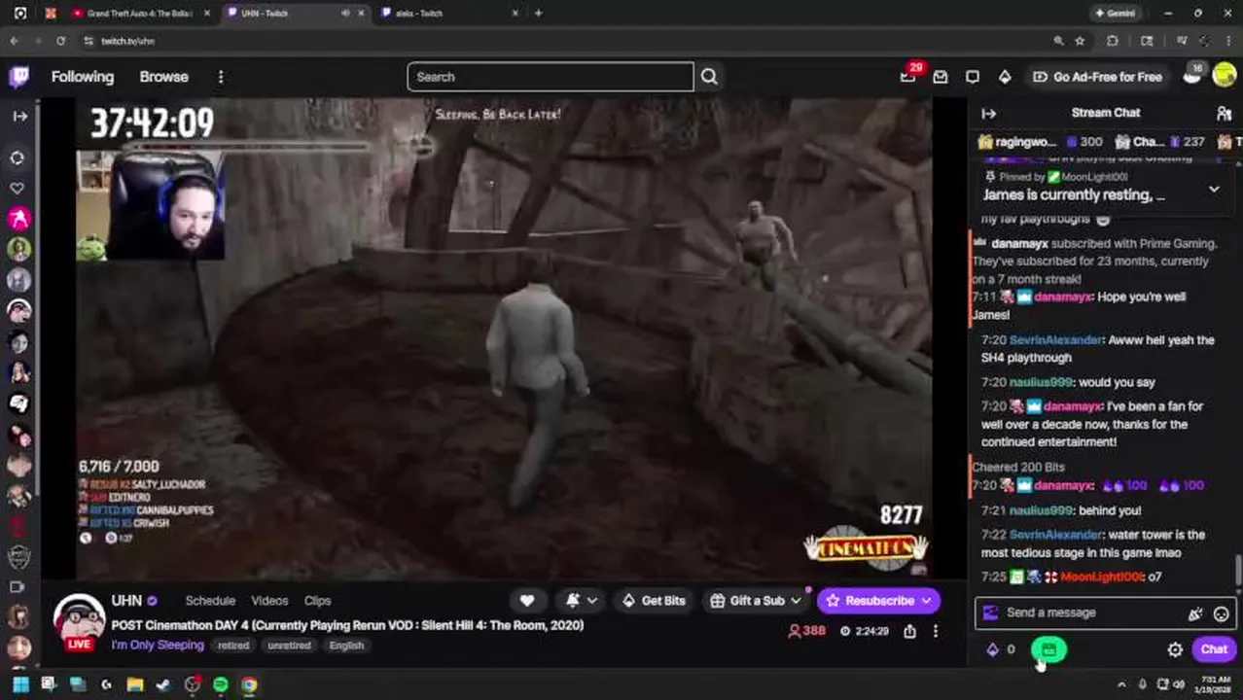Open the three-dot More menu beside Browse

tap(221, 77)
